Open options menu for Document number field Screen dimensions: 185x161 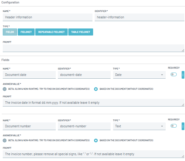point(183,126)
